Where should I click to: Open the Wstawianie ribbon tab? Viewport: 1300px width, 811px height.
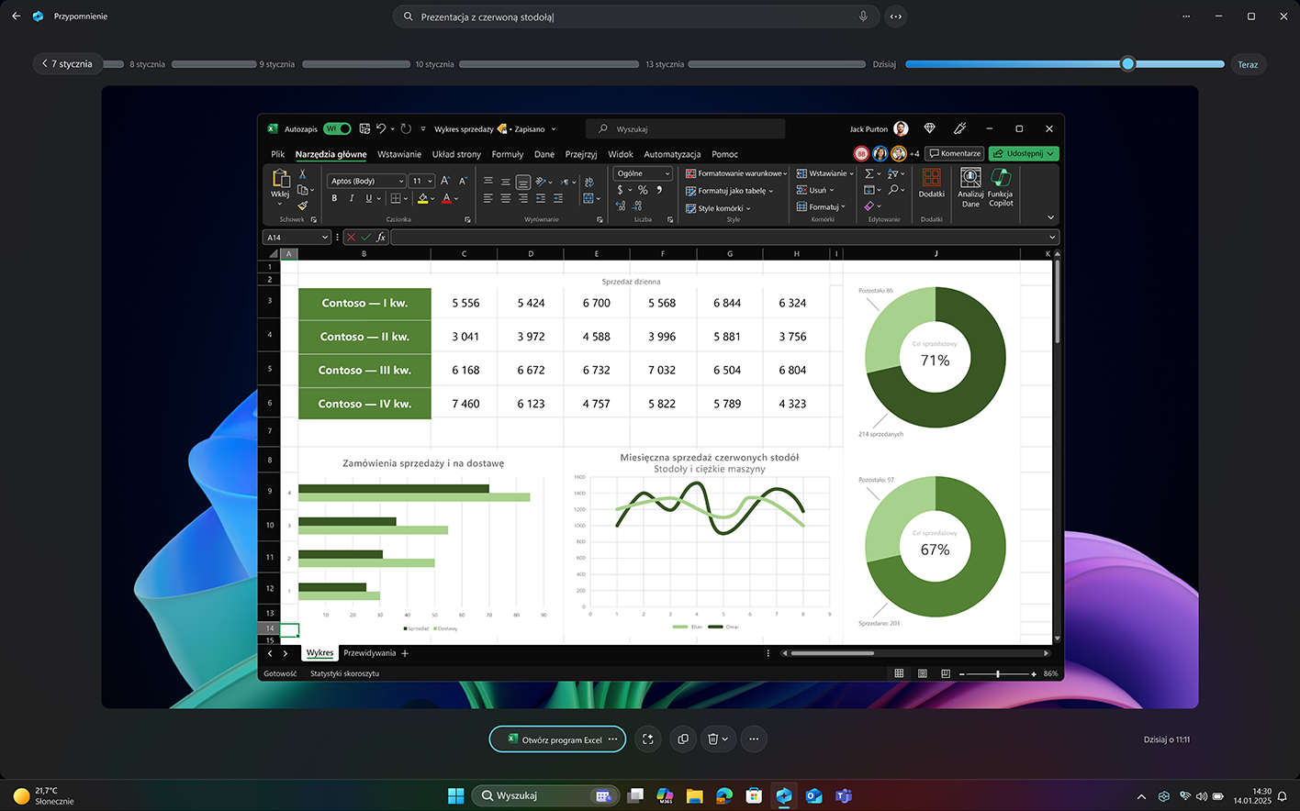point(399,154)
